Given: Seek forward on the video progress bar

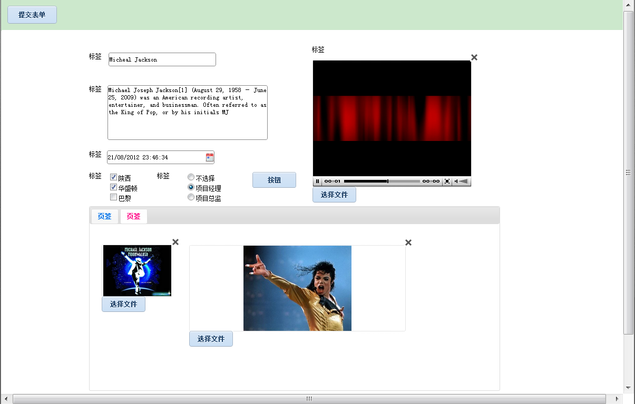Looking at the screenshot, I should coord(400,181).
